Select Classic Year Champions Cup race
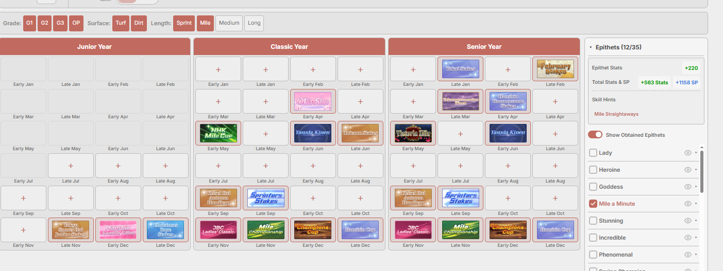The width and height of the screenshot is (723, 271). (x=313, y=230)
